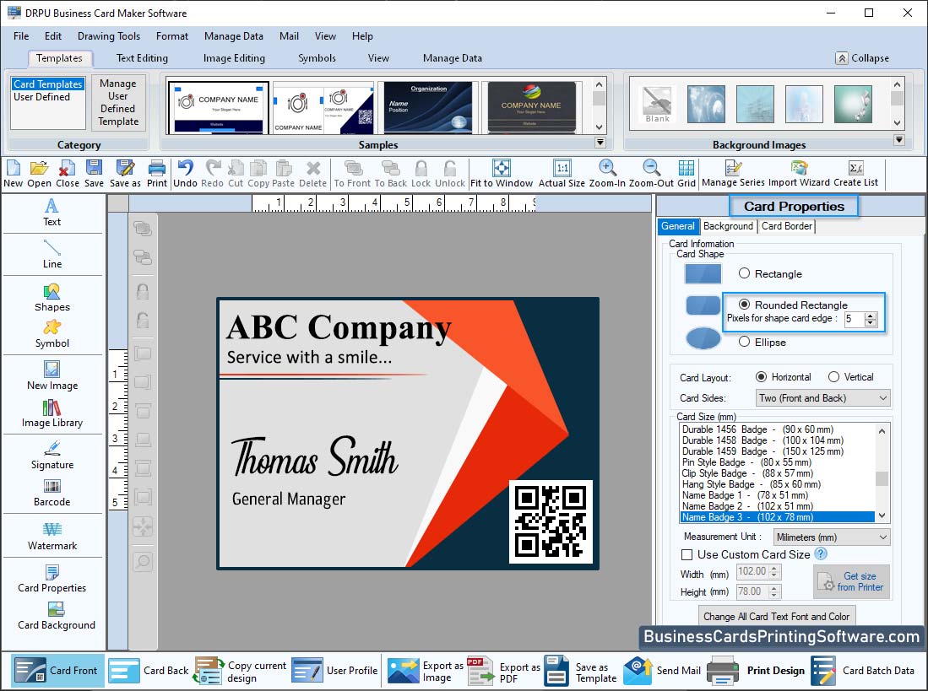Select the Rectangle card shape
This screenshot has width=928, height=691.
click(x=745, y=273)
